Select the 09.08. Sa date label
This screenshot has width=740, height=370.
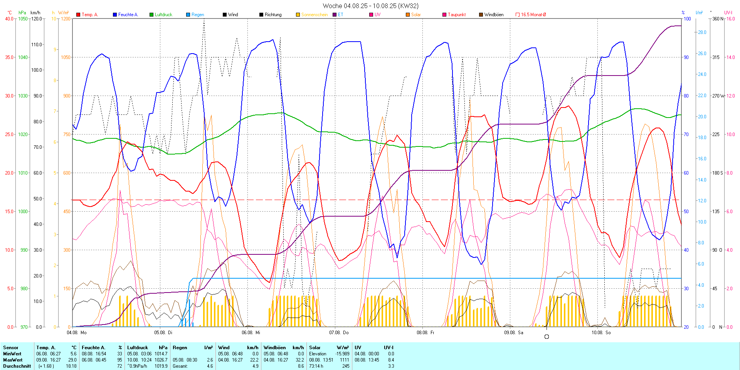pyautogui.click(x=513, y=332)
